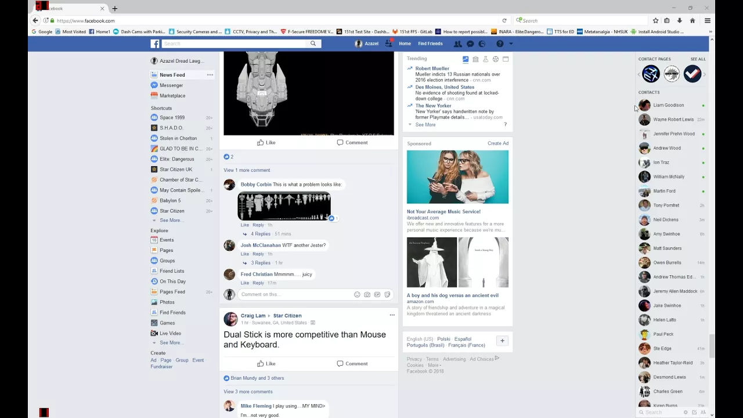Screen dimensions: 743x418
Task: Open Events in Explore list
Action: point(167,240)
